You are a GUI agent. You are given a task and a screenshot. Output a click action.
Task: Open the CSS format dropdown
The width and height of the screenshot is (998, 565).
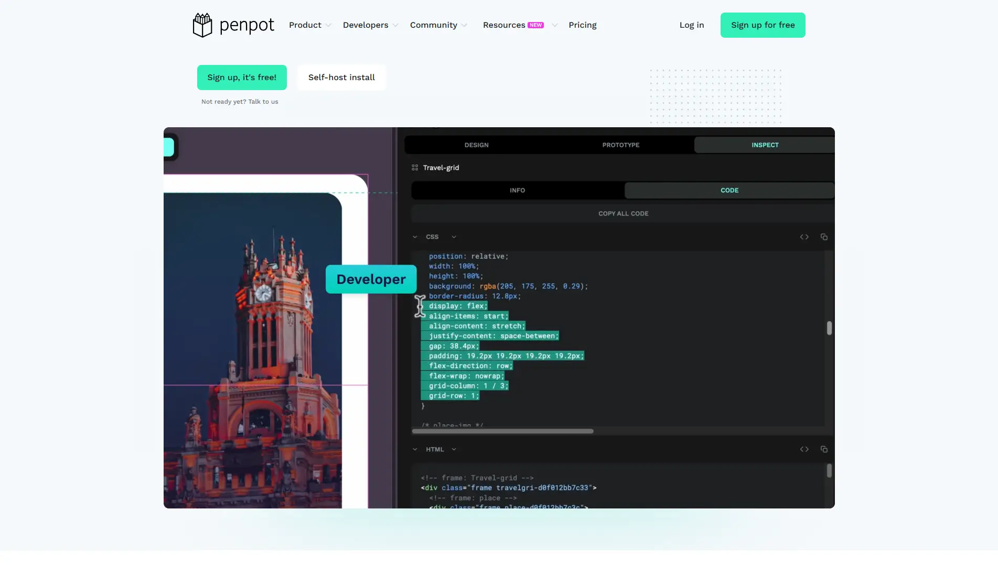click(x=454, y=237)
